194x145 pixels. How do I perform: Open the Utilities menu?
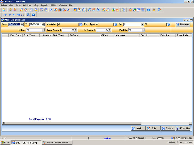point(53,5)
